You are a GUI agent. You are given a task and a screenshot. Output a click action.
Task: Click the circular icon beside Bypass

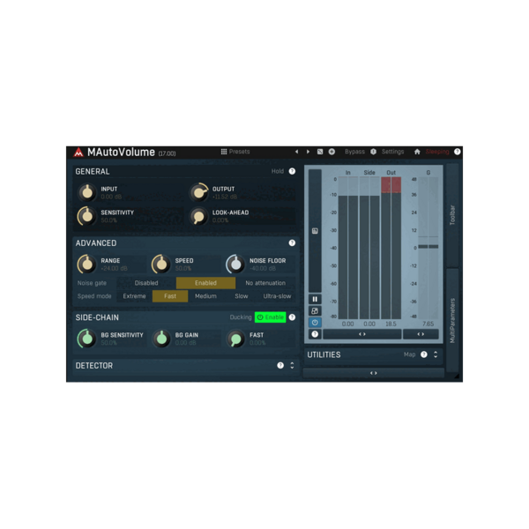(x=332, y=152)
